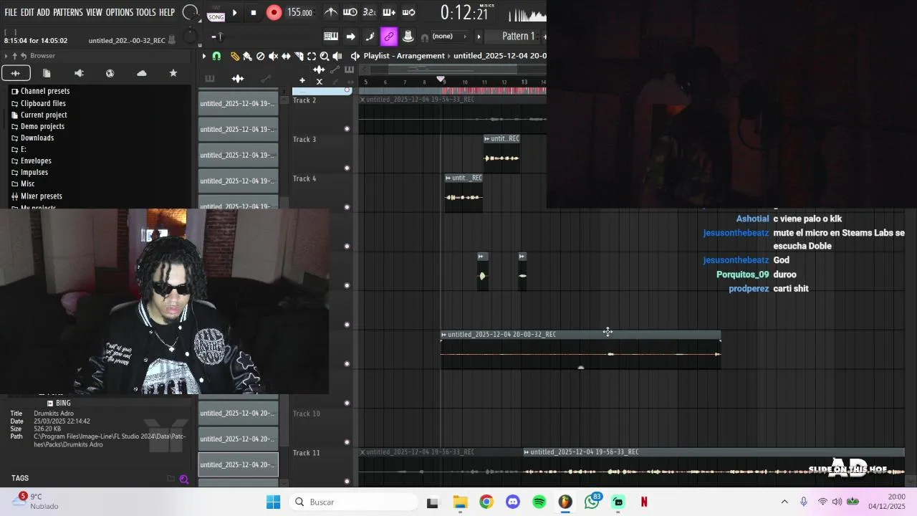Image resolution: width=917 pixels, height=516 pixels.
Task: Start playback with the Play button
Action: pos(234,12)
